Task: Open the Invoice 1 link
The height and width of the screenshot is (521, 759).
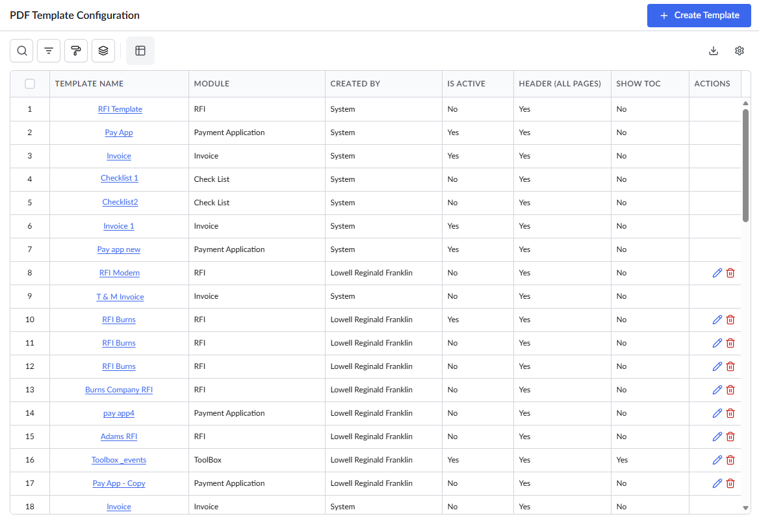Action: pyautogui.click(x=119, y=226)
